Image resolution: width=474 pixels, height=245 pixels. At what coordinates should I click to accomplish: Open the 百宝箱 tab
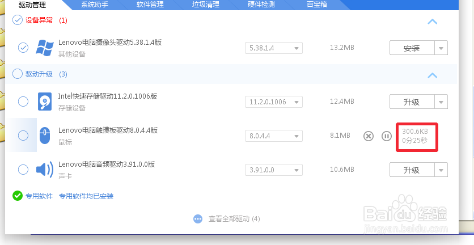pyautogui.click(x=317, y=5)
